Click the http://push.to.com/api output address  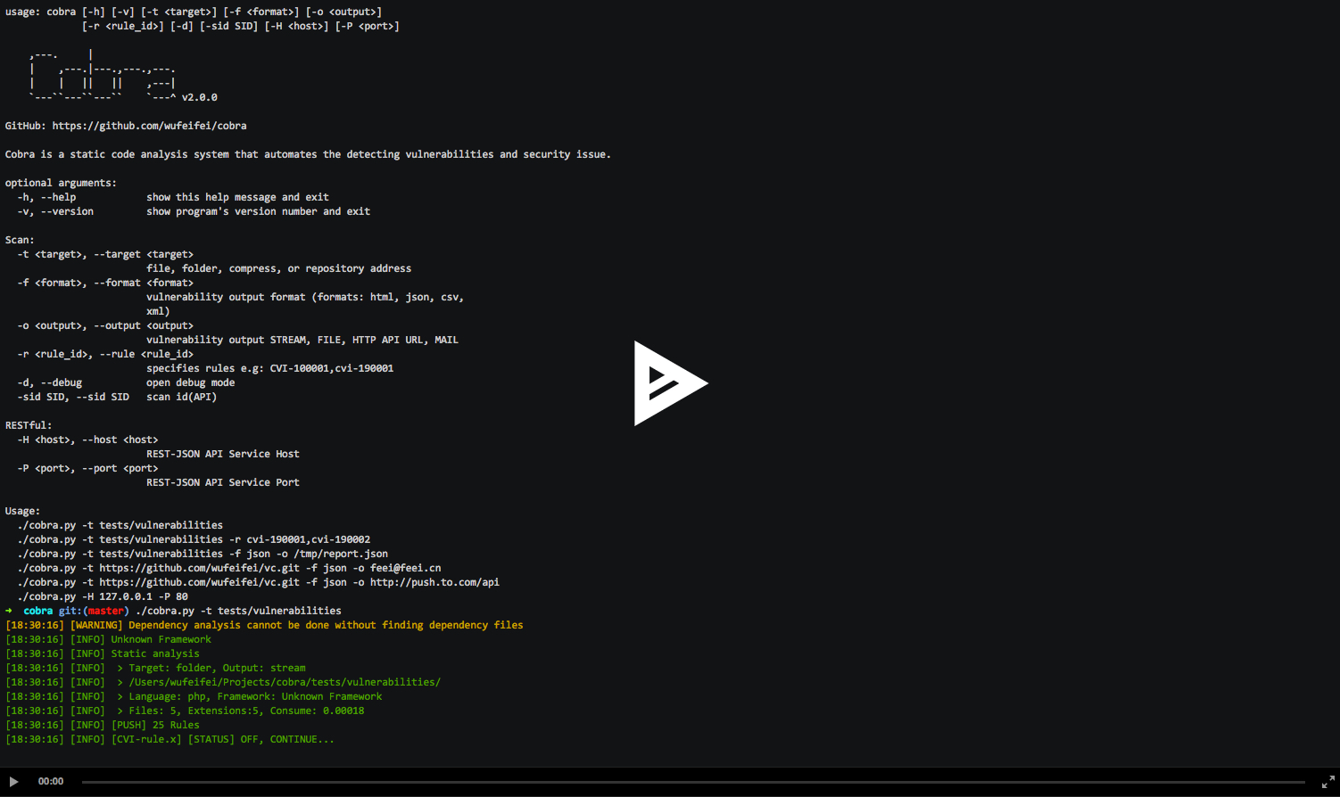pyautogui.click(x=434, y=582)
